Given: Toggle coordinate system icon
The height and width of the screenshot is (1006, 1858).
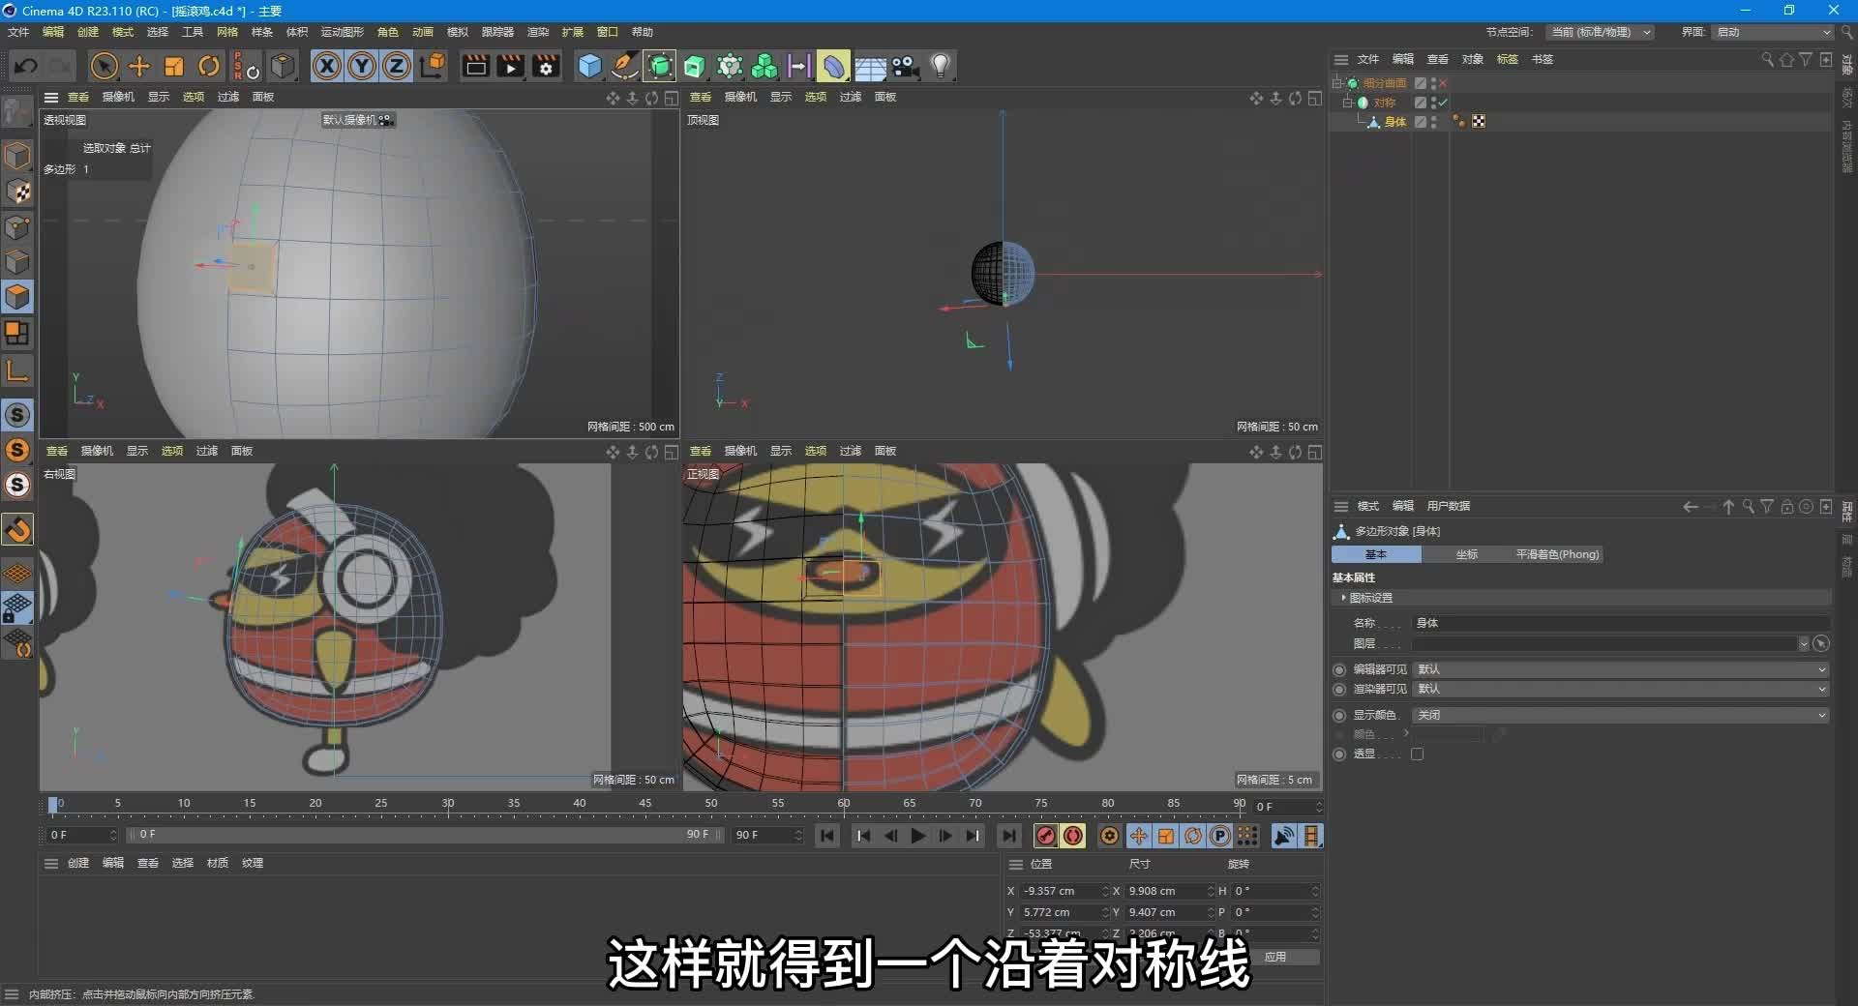Looking at the screenshot, I should click(434, 66).
